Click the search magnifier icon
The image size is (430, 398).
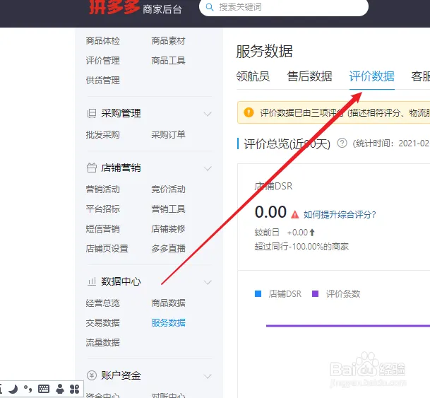209,7
